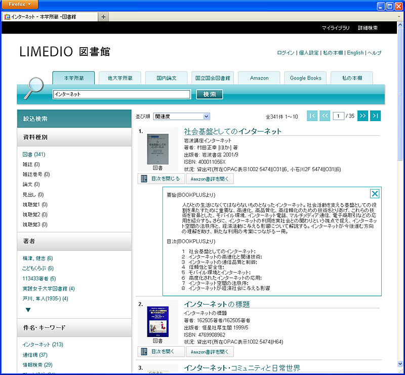Open the ログイン login link
This screenshot has height=375, width=405.
(x=286, y=53)
